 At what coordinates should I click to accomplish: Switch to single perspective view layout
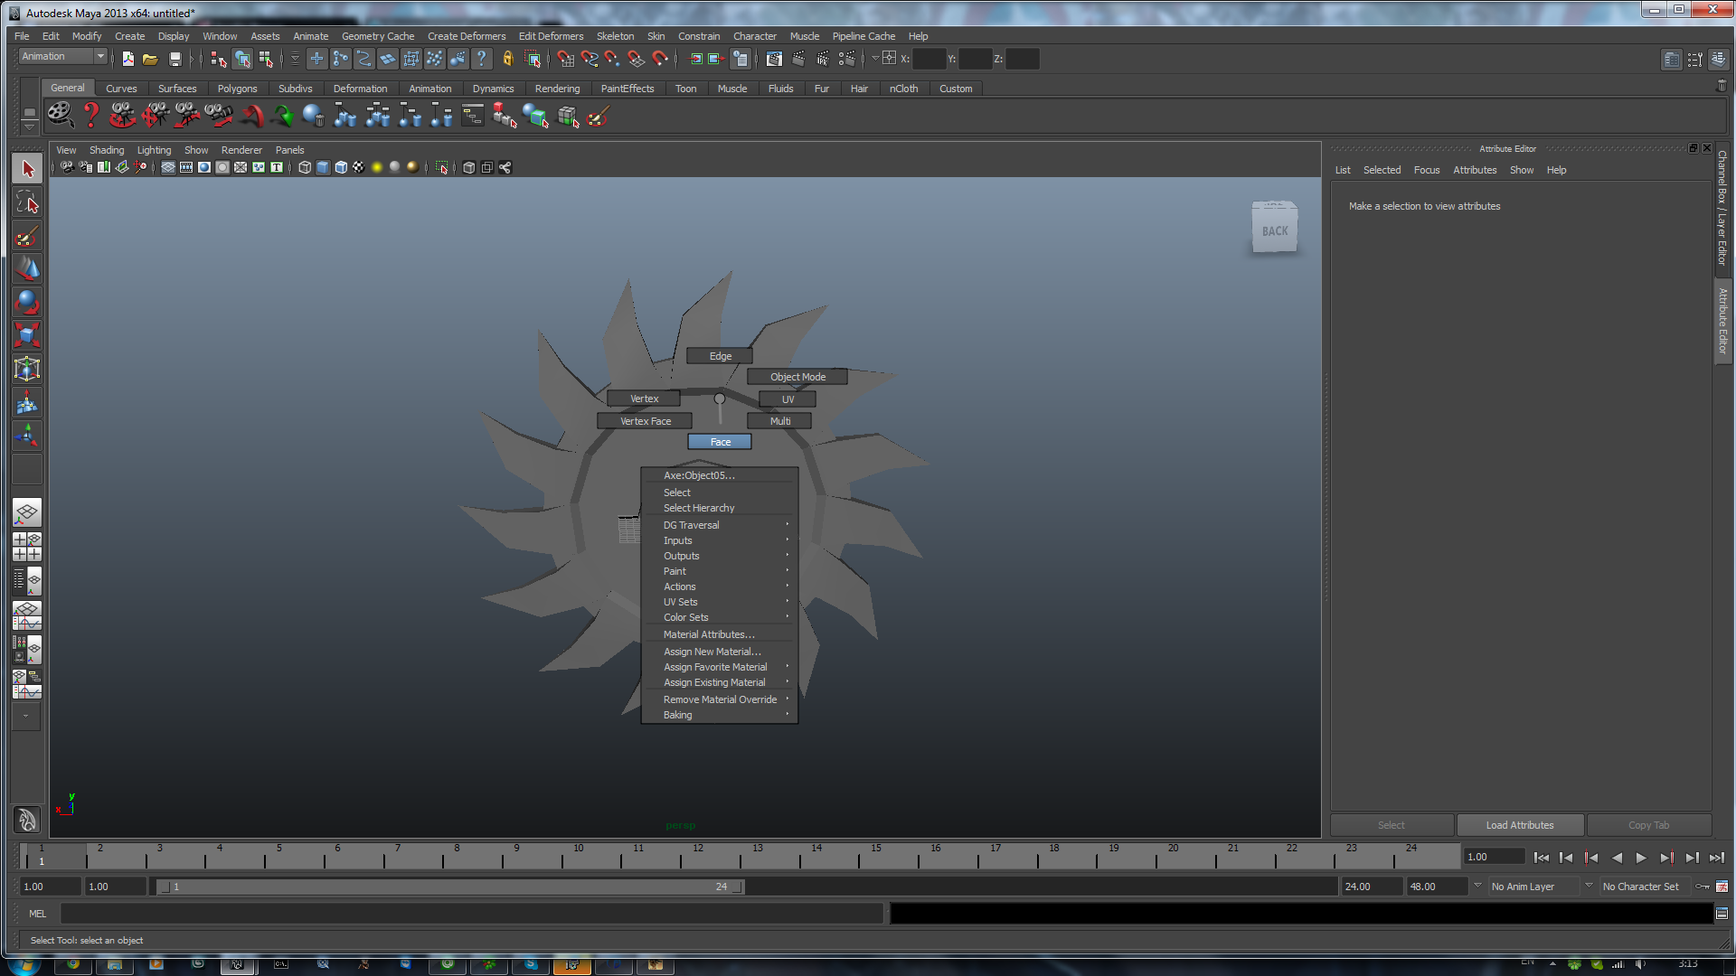tap(27, 513)
